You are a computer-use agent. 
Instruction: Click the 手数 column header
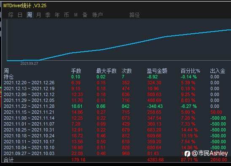click(76, 71)
